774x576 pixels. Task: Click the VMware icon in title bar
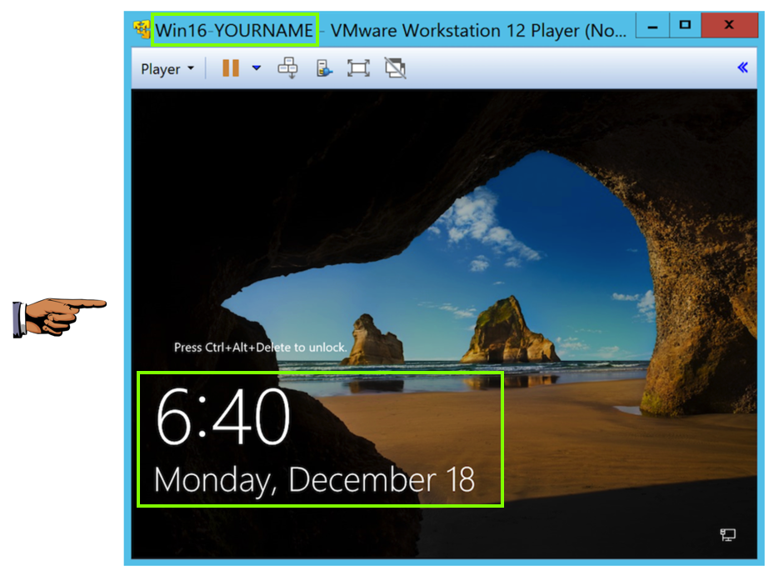pyautogui.click(x=142, y=31)
